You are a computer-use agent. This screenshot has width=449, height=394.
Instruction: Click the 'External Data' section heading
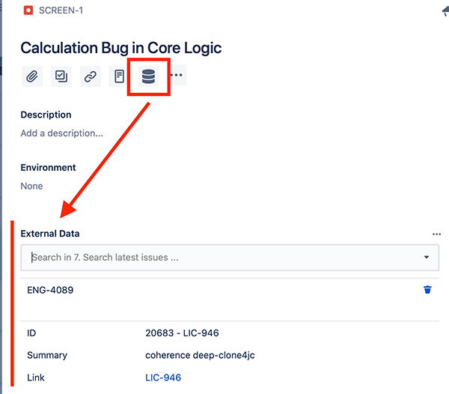coord(50,234)
